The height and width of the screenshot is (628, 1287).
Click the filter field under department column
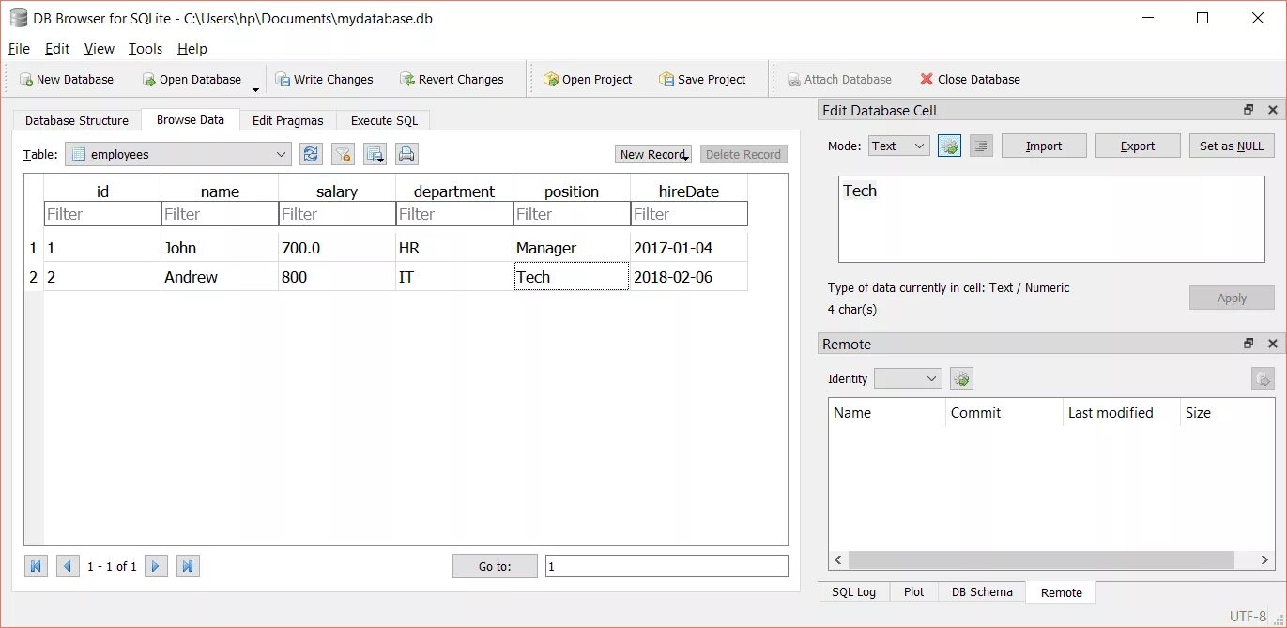(x=454, y=214)
